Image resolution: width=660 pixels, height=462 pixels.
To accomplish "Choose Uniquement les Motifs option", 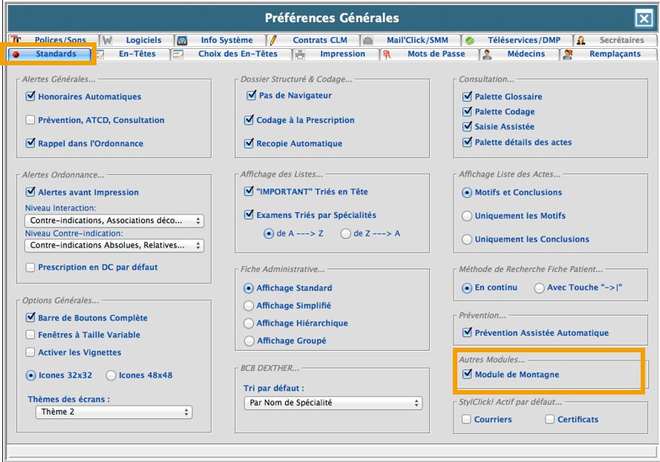I will (467, 216).
